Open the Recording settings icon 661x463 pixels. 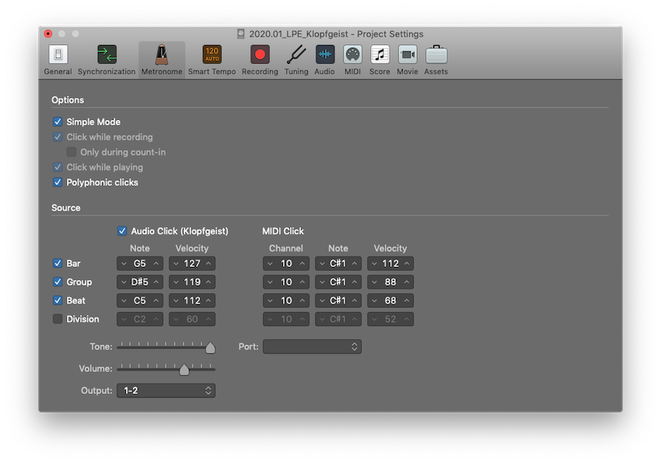pyautogui.click(x=260, y=54)
